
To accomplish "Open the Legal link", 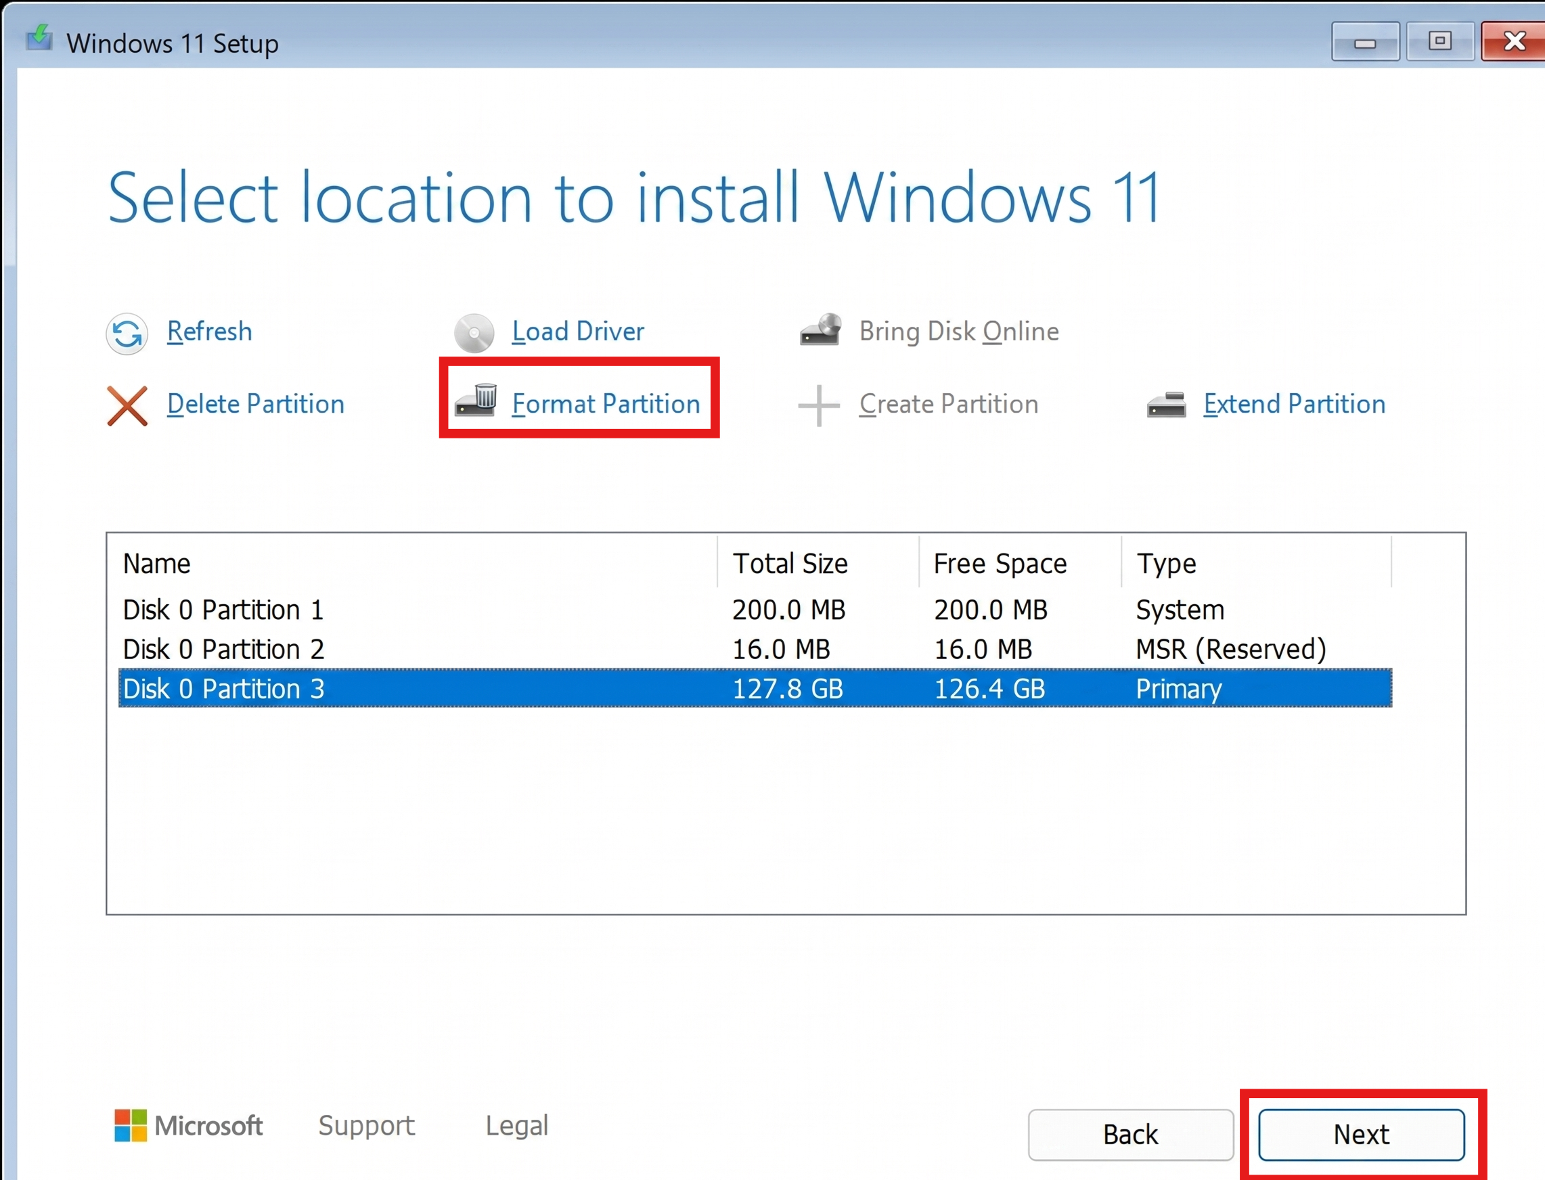I will [516, 1125].
